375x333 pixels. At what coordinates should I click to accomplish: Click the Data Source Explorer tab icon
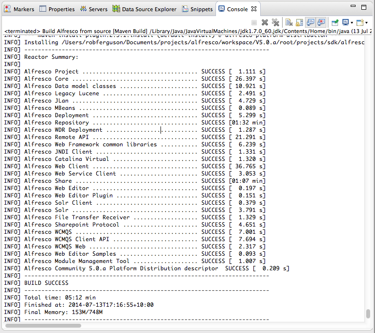(116, 9)
